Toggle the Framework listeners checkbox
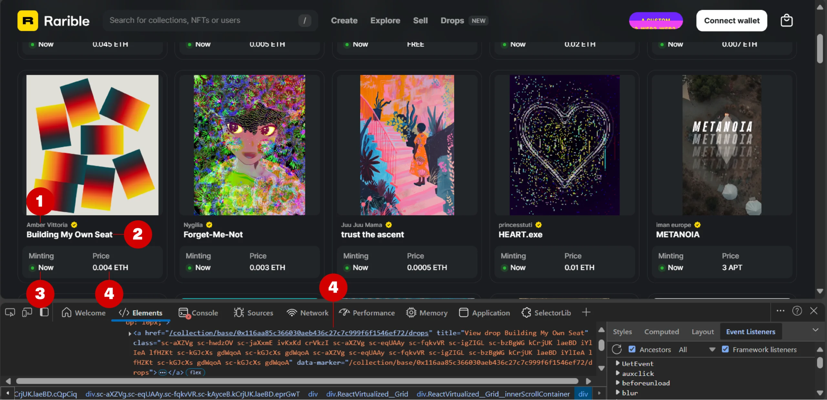The image size is (827, 400). [x=725, y=349]
